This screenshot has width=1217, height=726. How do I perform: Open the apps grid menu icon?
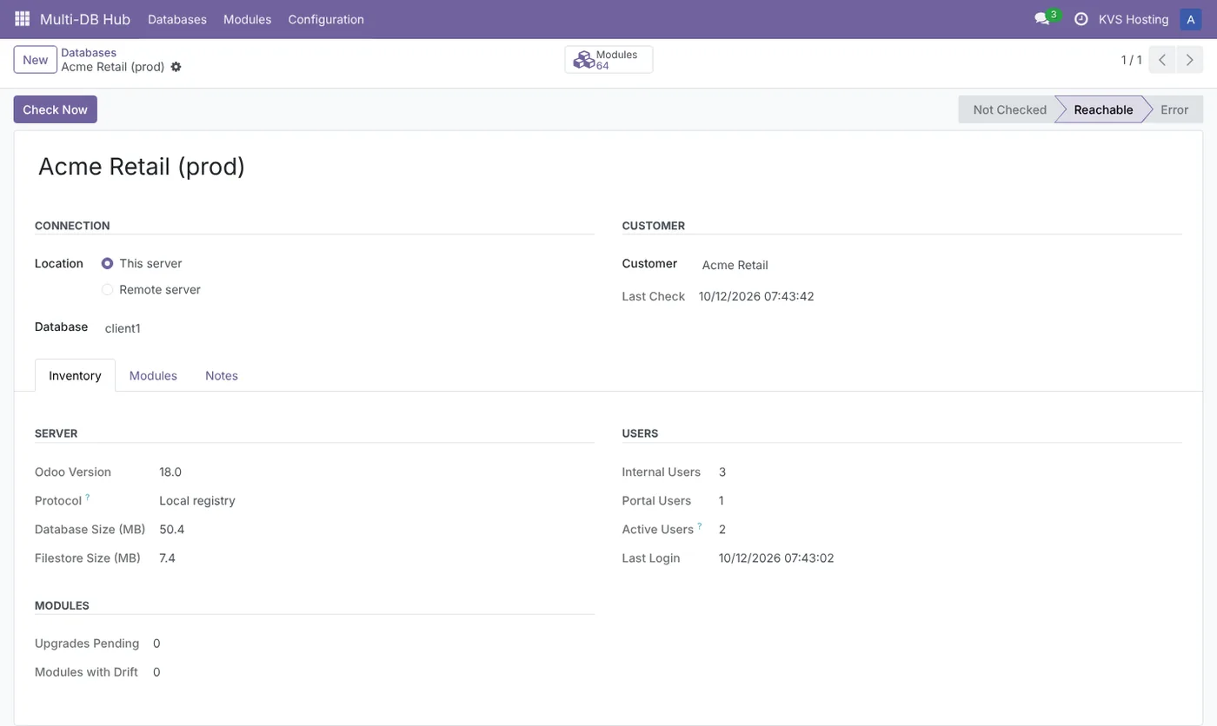pyautogui.click(x=23, y=19)
